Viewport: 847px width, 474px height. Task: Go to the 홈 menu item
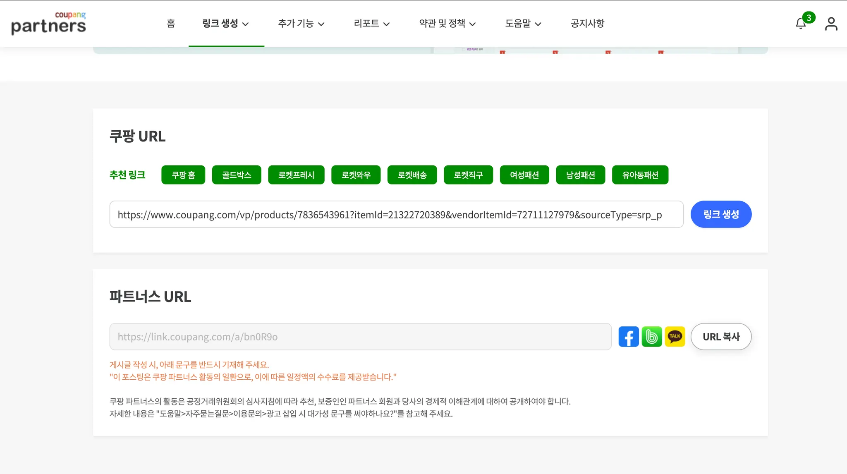point(171,24)
